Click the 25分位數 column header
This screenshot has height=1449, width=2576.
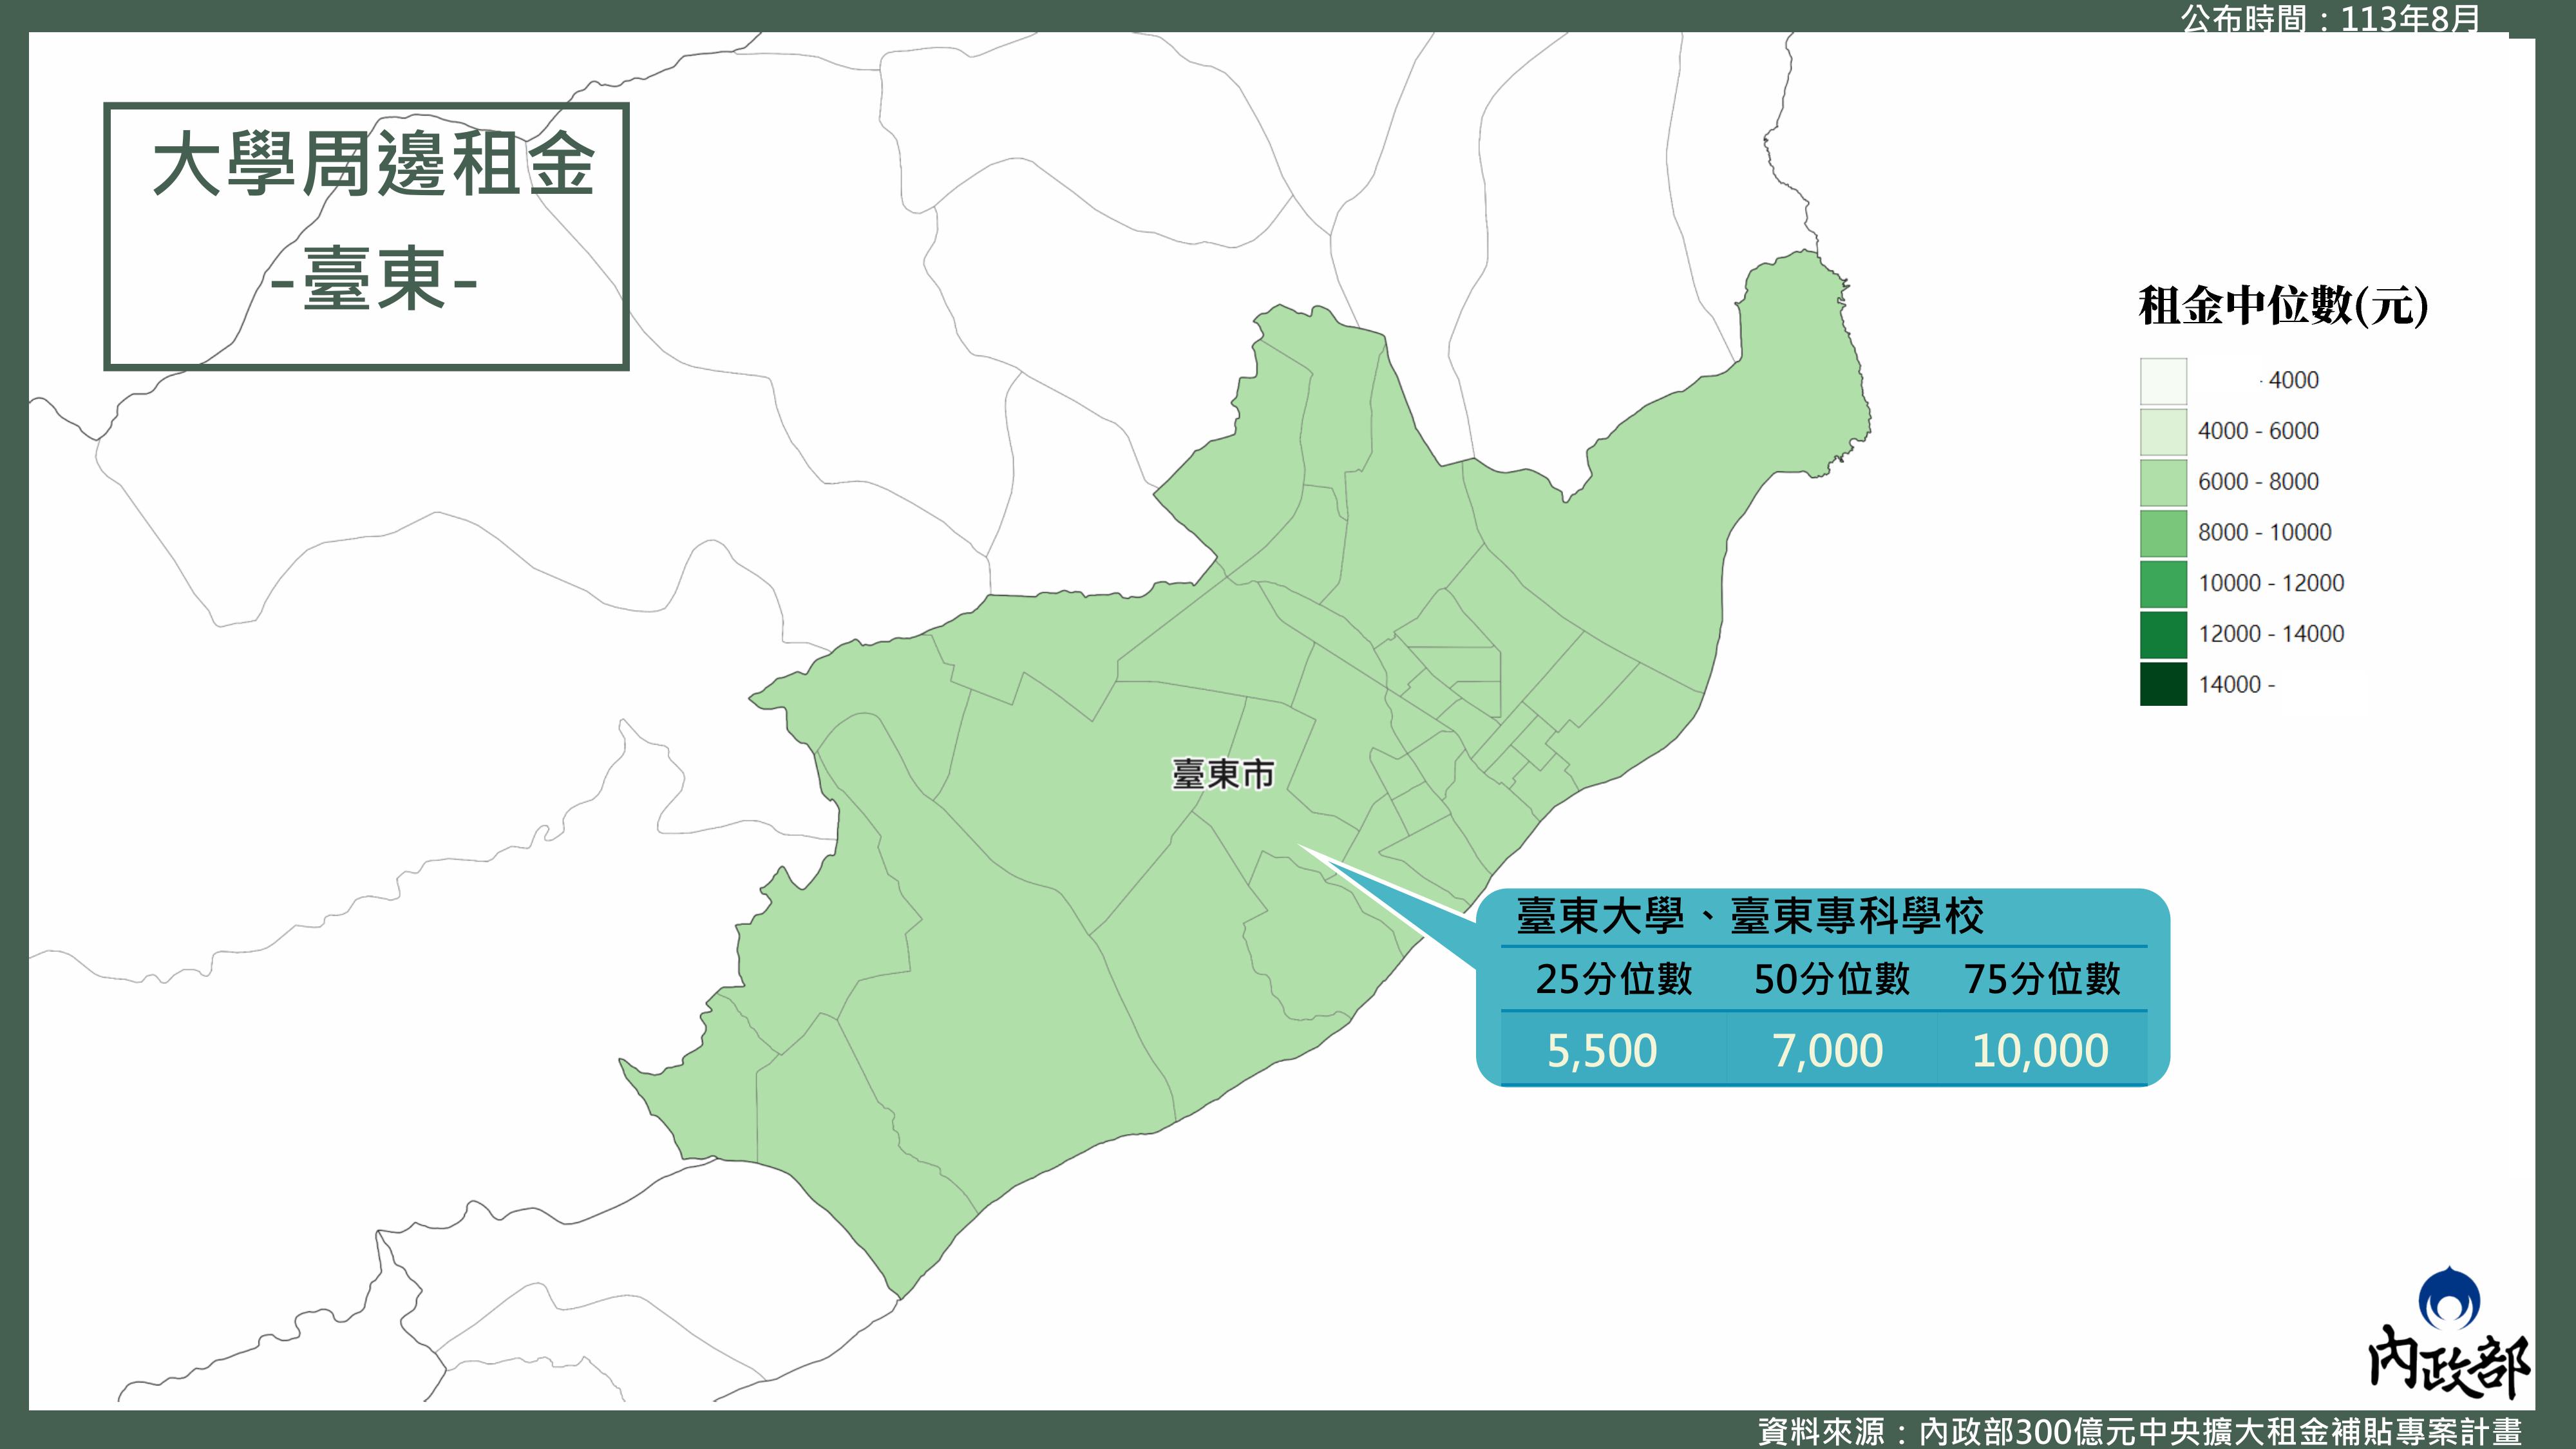[x=1613, y=979]
